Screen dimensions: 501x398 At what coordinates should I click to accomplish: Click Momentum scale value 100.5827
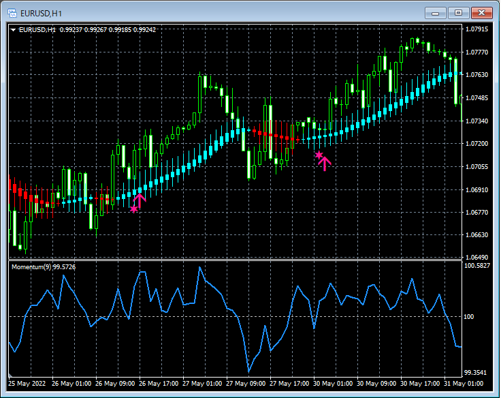pyautogui.click(x=476, y=266)
